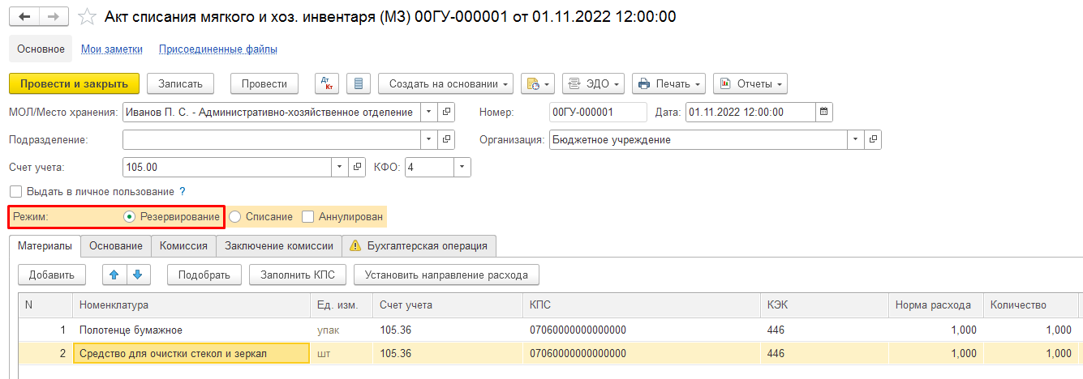Expand Организация dropdown arrow
1083x379 pixels.
tap(856, 139)
